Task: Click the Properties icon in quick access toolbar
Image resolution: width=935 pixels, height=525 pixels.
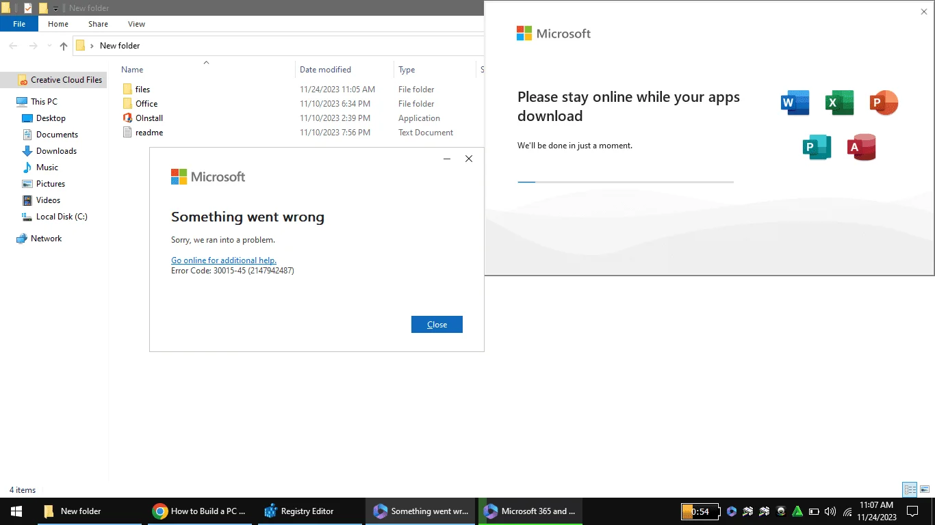Action: 28,8
